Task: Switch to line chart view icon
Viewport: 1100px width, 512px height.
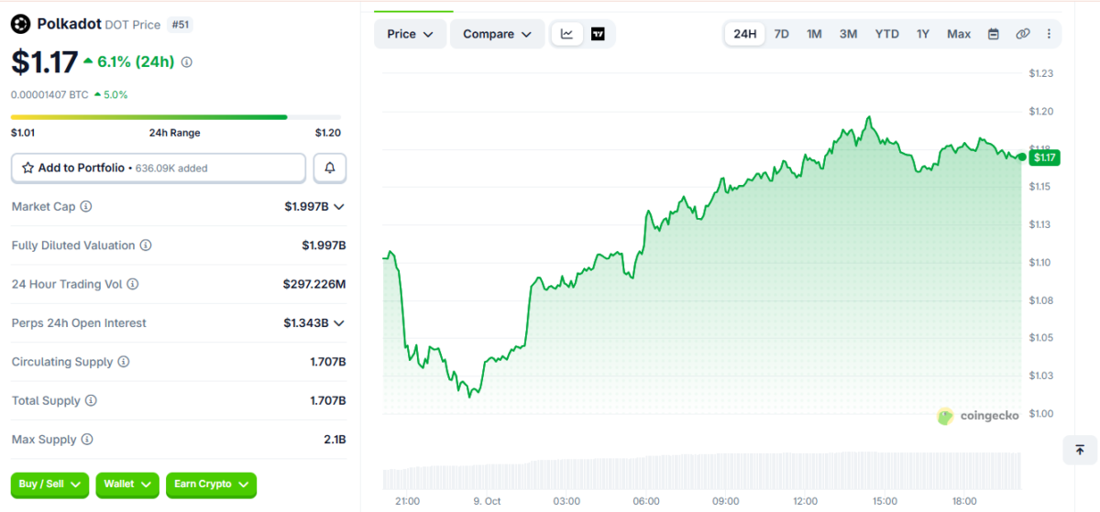Action: 567,34
